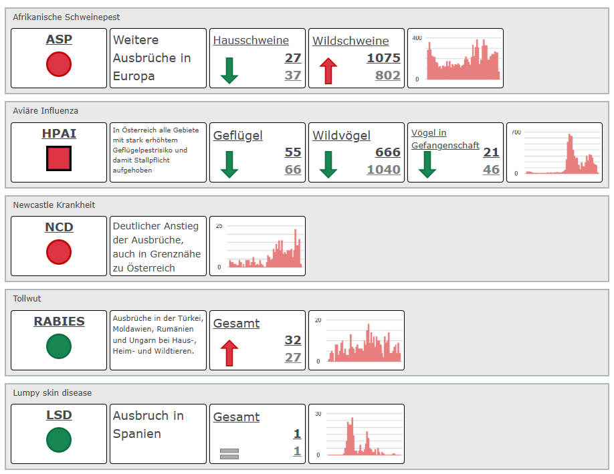Screen dimensions: 614x474
Task: Open the ASP disease link
Action: (x=59, y=39)
